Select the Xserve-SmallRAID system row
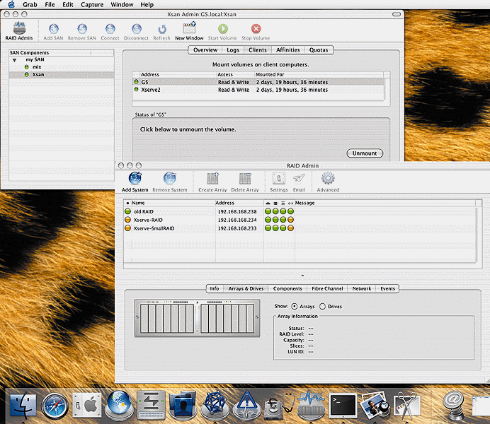 300,228
